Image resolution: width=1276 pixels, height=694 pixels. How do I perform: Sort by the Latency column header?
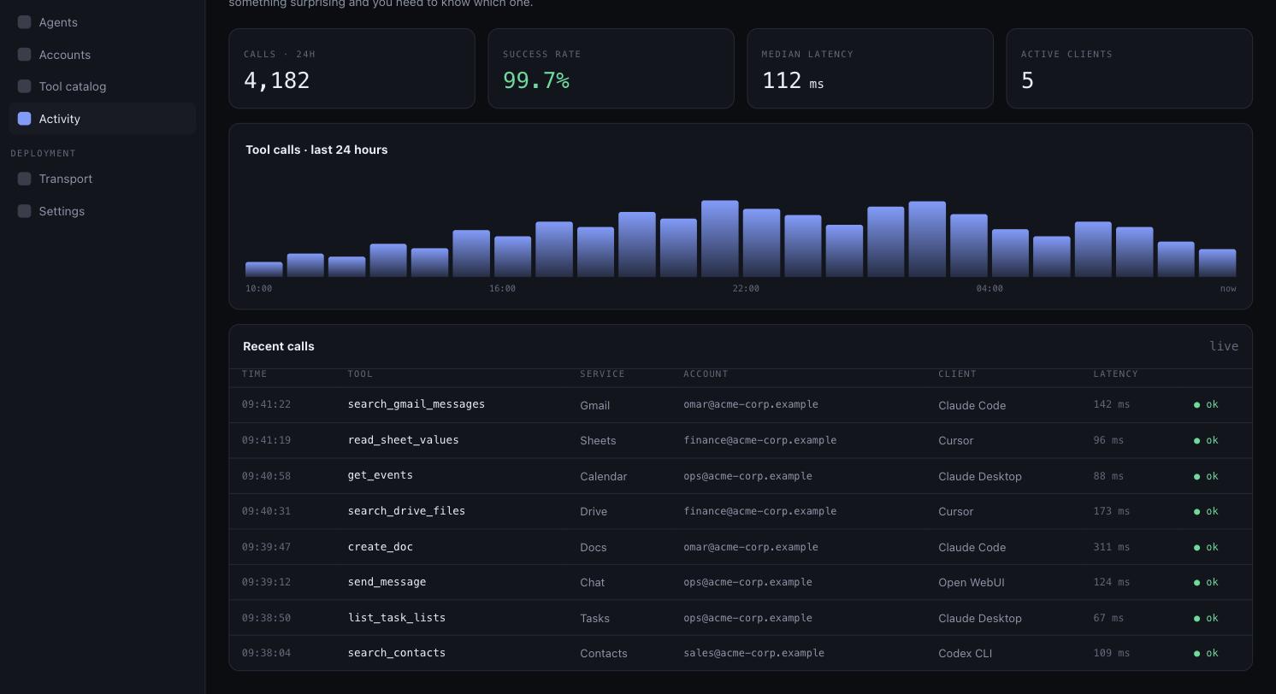point(1115,374)
